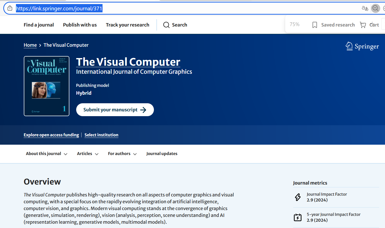Viewport: 385px width, 228px height.
Task: Open Saved research bookmark icon
Action: (x=315, y=25)
